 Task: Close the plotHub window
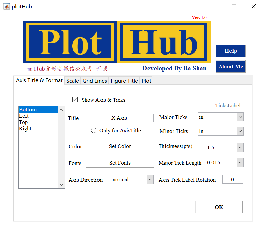coord(253,6)
